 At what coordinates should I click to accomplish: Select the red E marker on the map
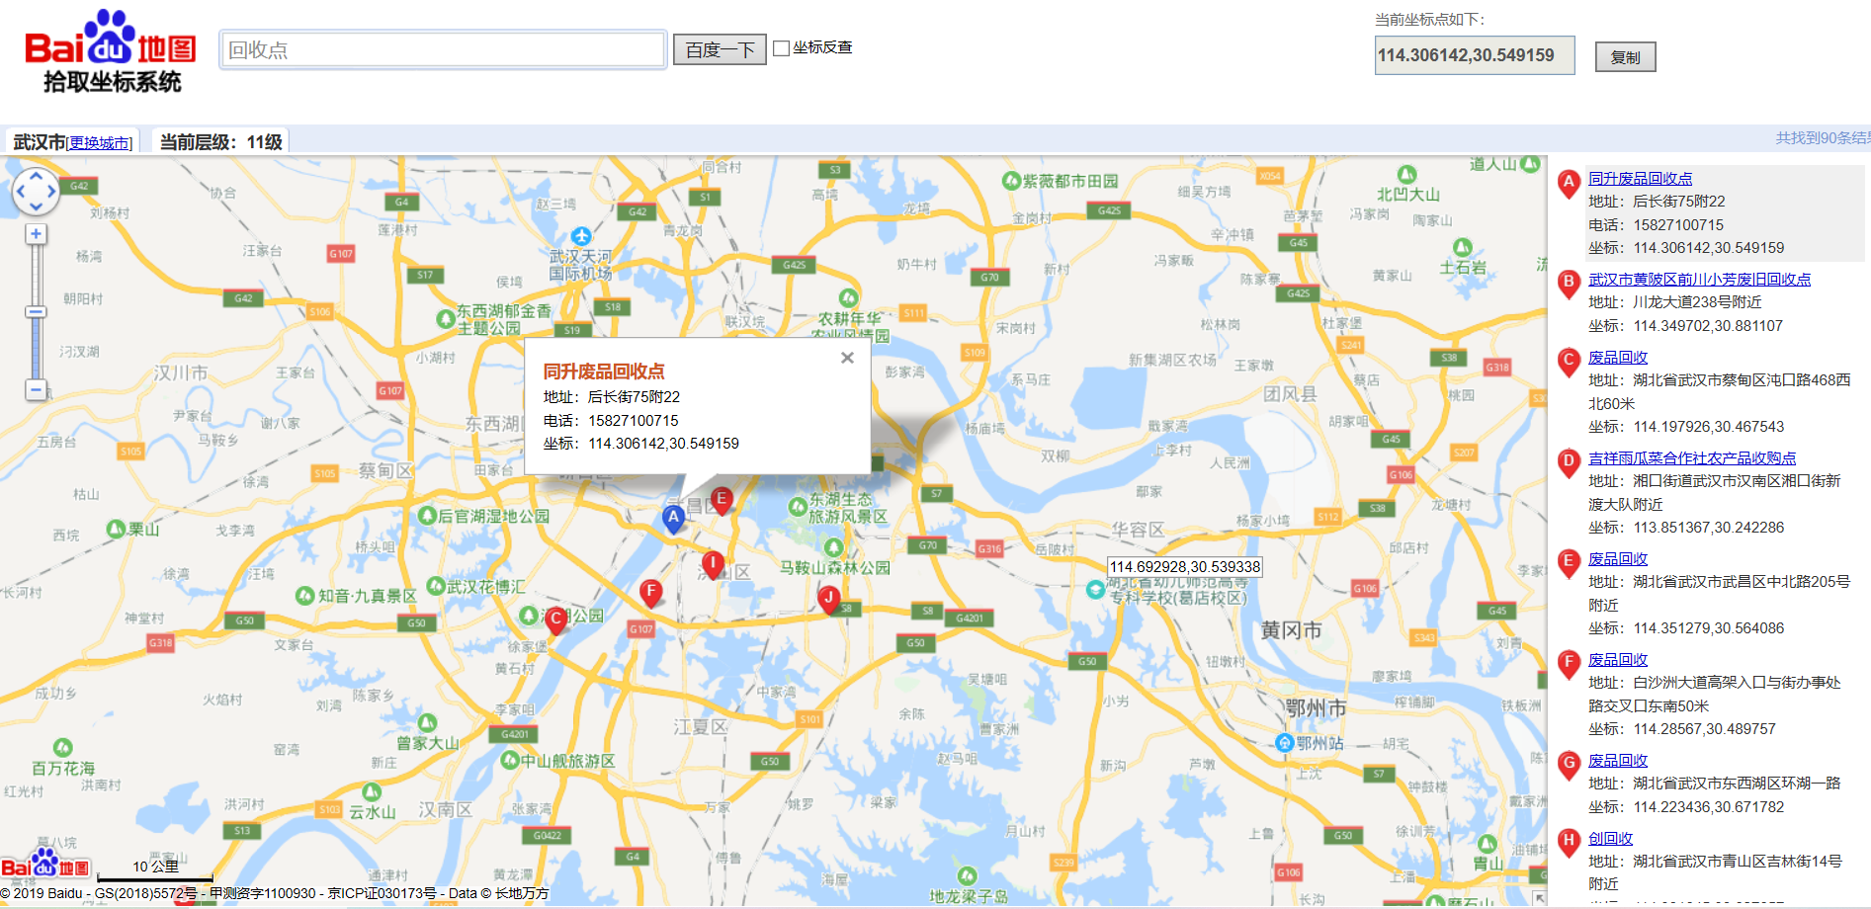pyautogui.click(x=722, y=501)
